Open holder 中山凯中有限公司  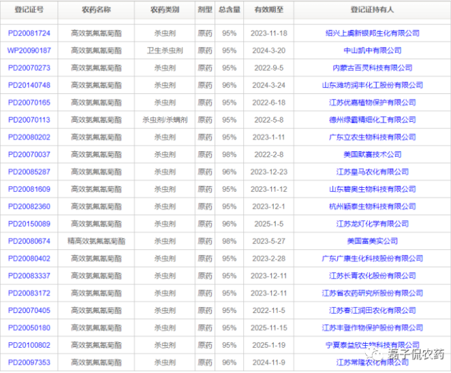372,50
